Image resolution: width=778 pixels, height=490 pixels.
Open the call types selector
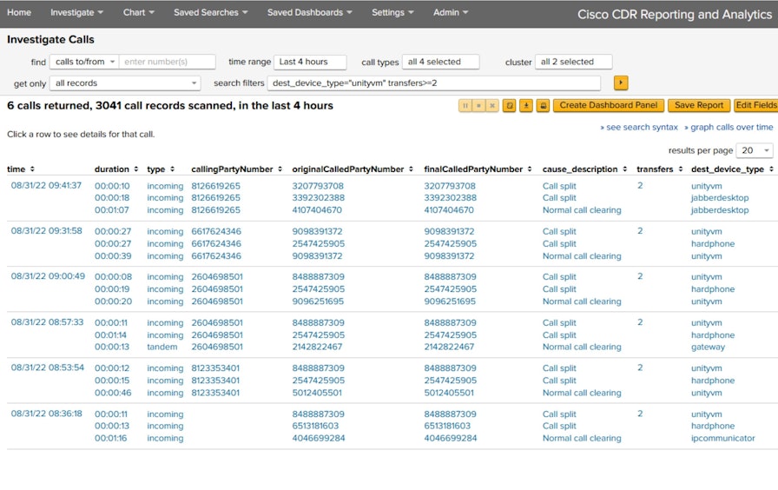440,62
